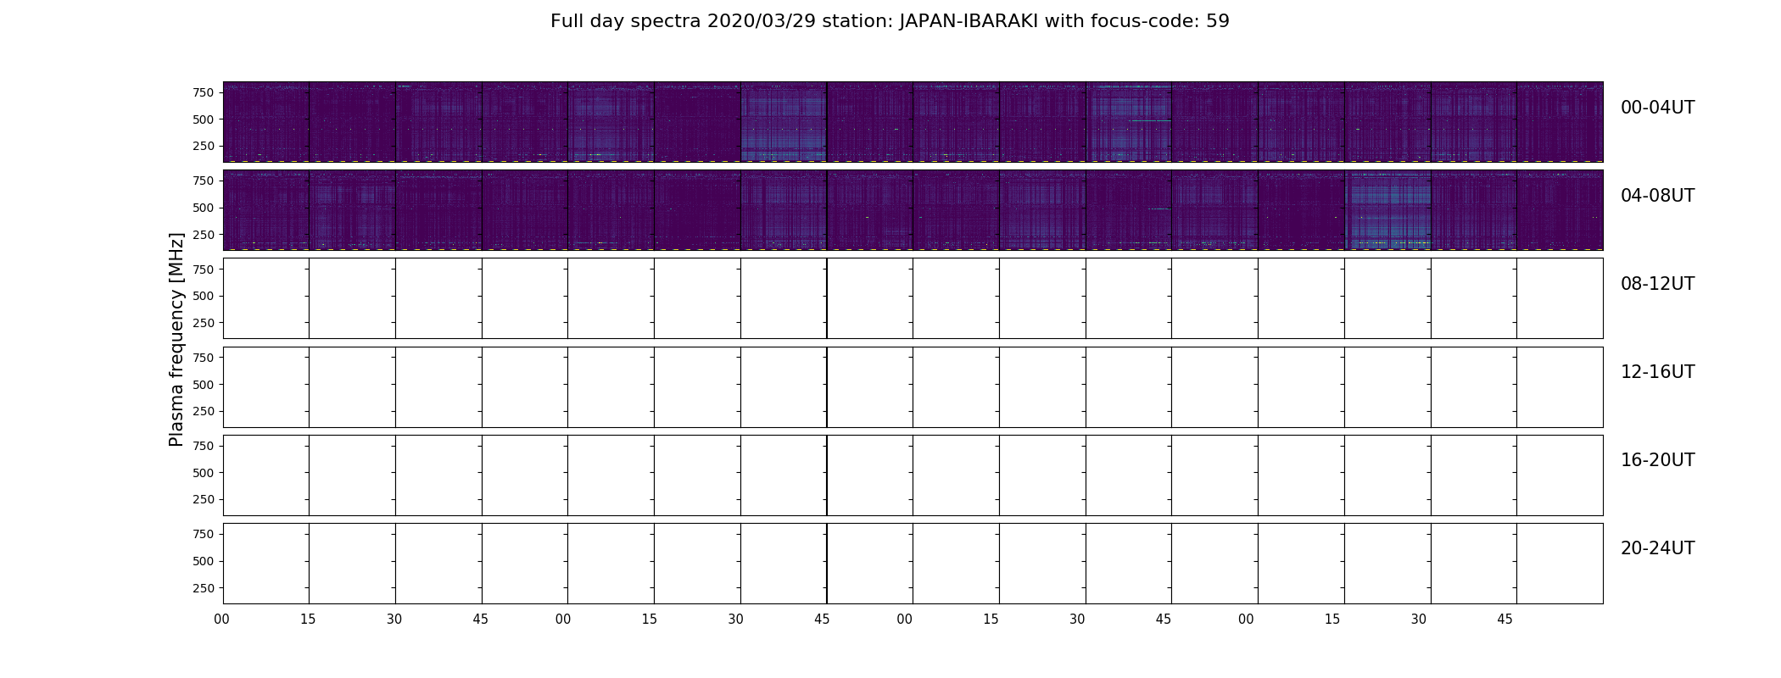Click the Plasma frequency [MHz] axis label
This screenshot has width=1781, height=678.
176,339
